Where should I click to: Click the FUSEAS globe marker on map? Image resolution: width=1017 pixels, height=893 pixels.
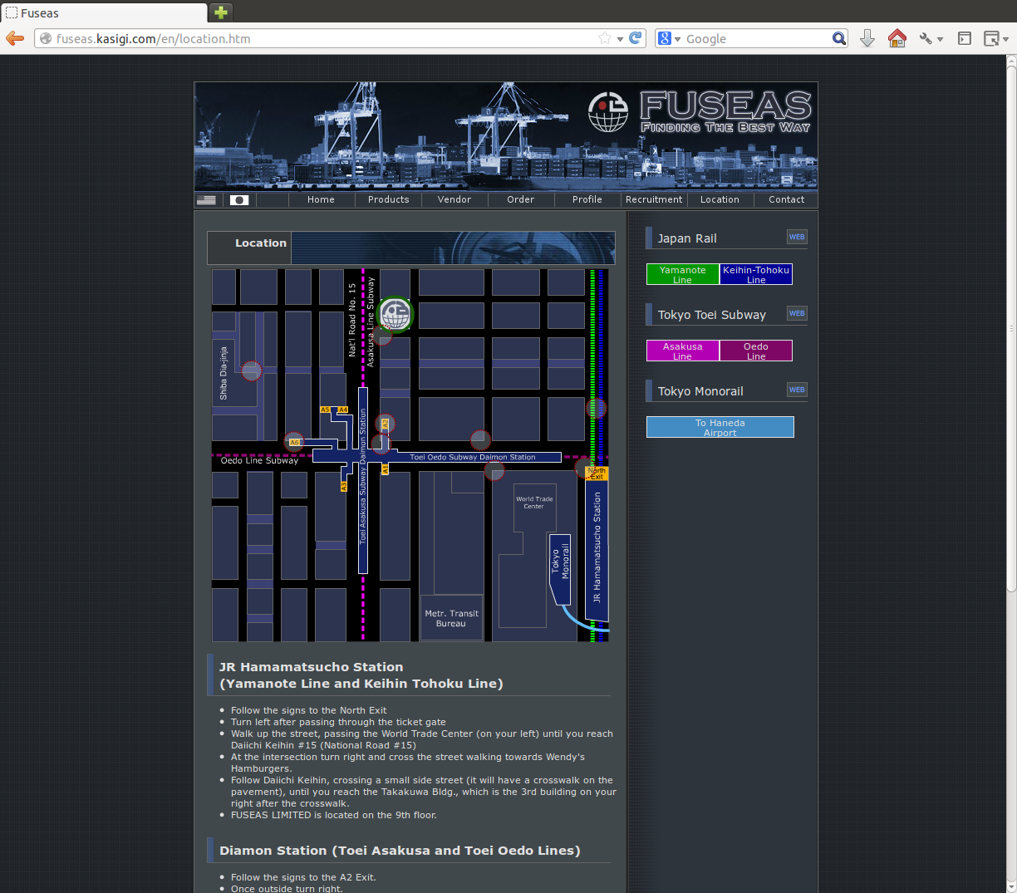395,315
